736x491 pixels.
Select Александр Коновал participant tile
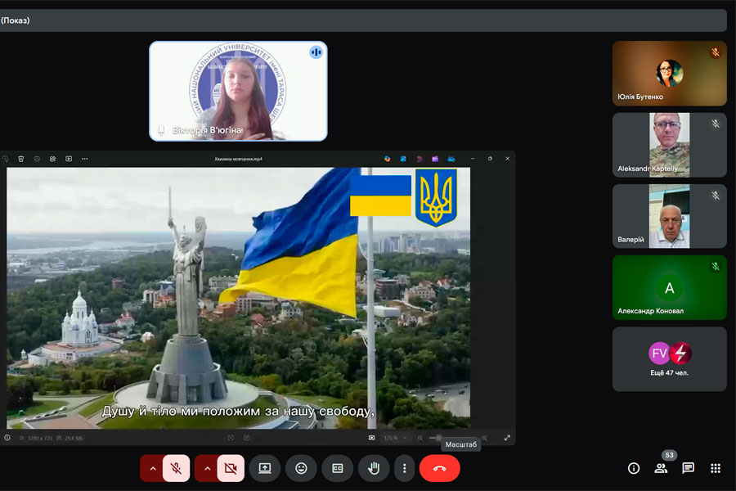(669, 287)
